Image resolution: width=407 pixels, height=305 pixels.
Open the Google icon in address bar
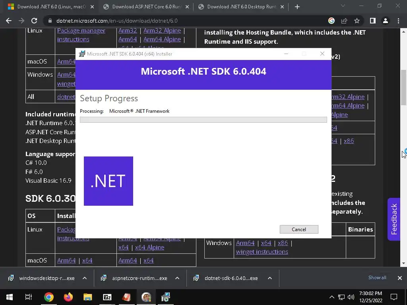tap(331, 21)
